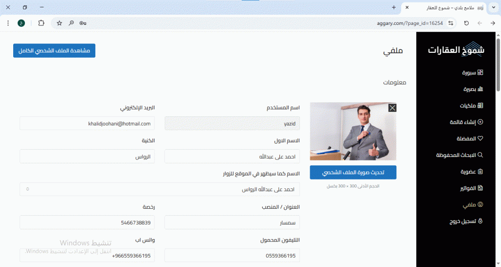This screenshot has height=267, width=501.
Task: Open the password manager key icon
Action: pyautogui.click(x=83, y=23)
